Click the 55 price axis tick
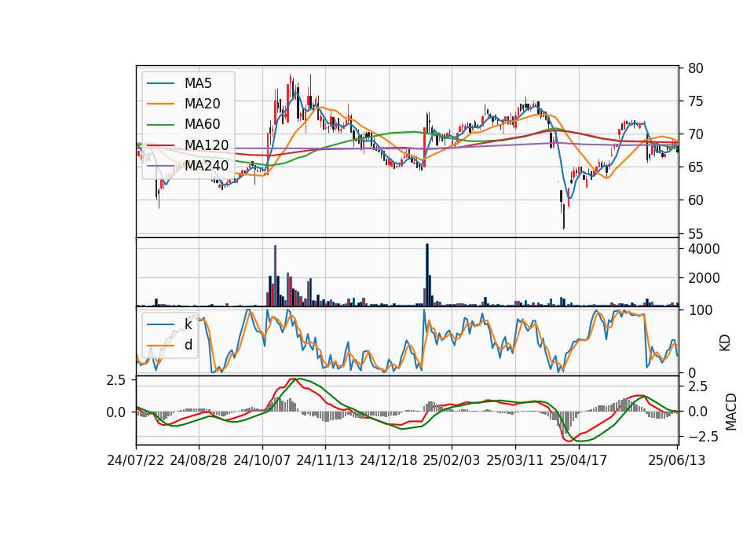This screenshot has height=542, width=754. click(695, 234)
